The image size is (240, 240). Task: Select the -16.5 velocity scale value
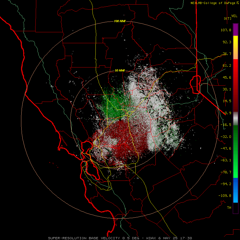[226, 125]
